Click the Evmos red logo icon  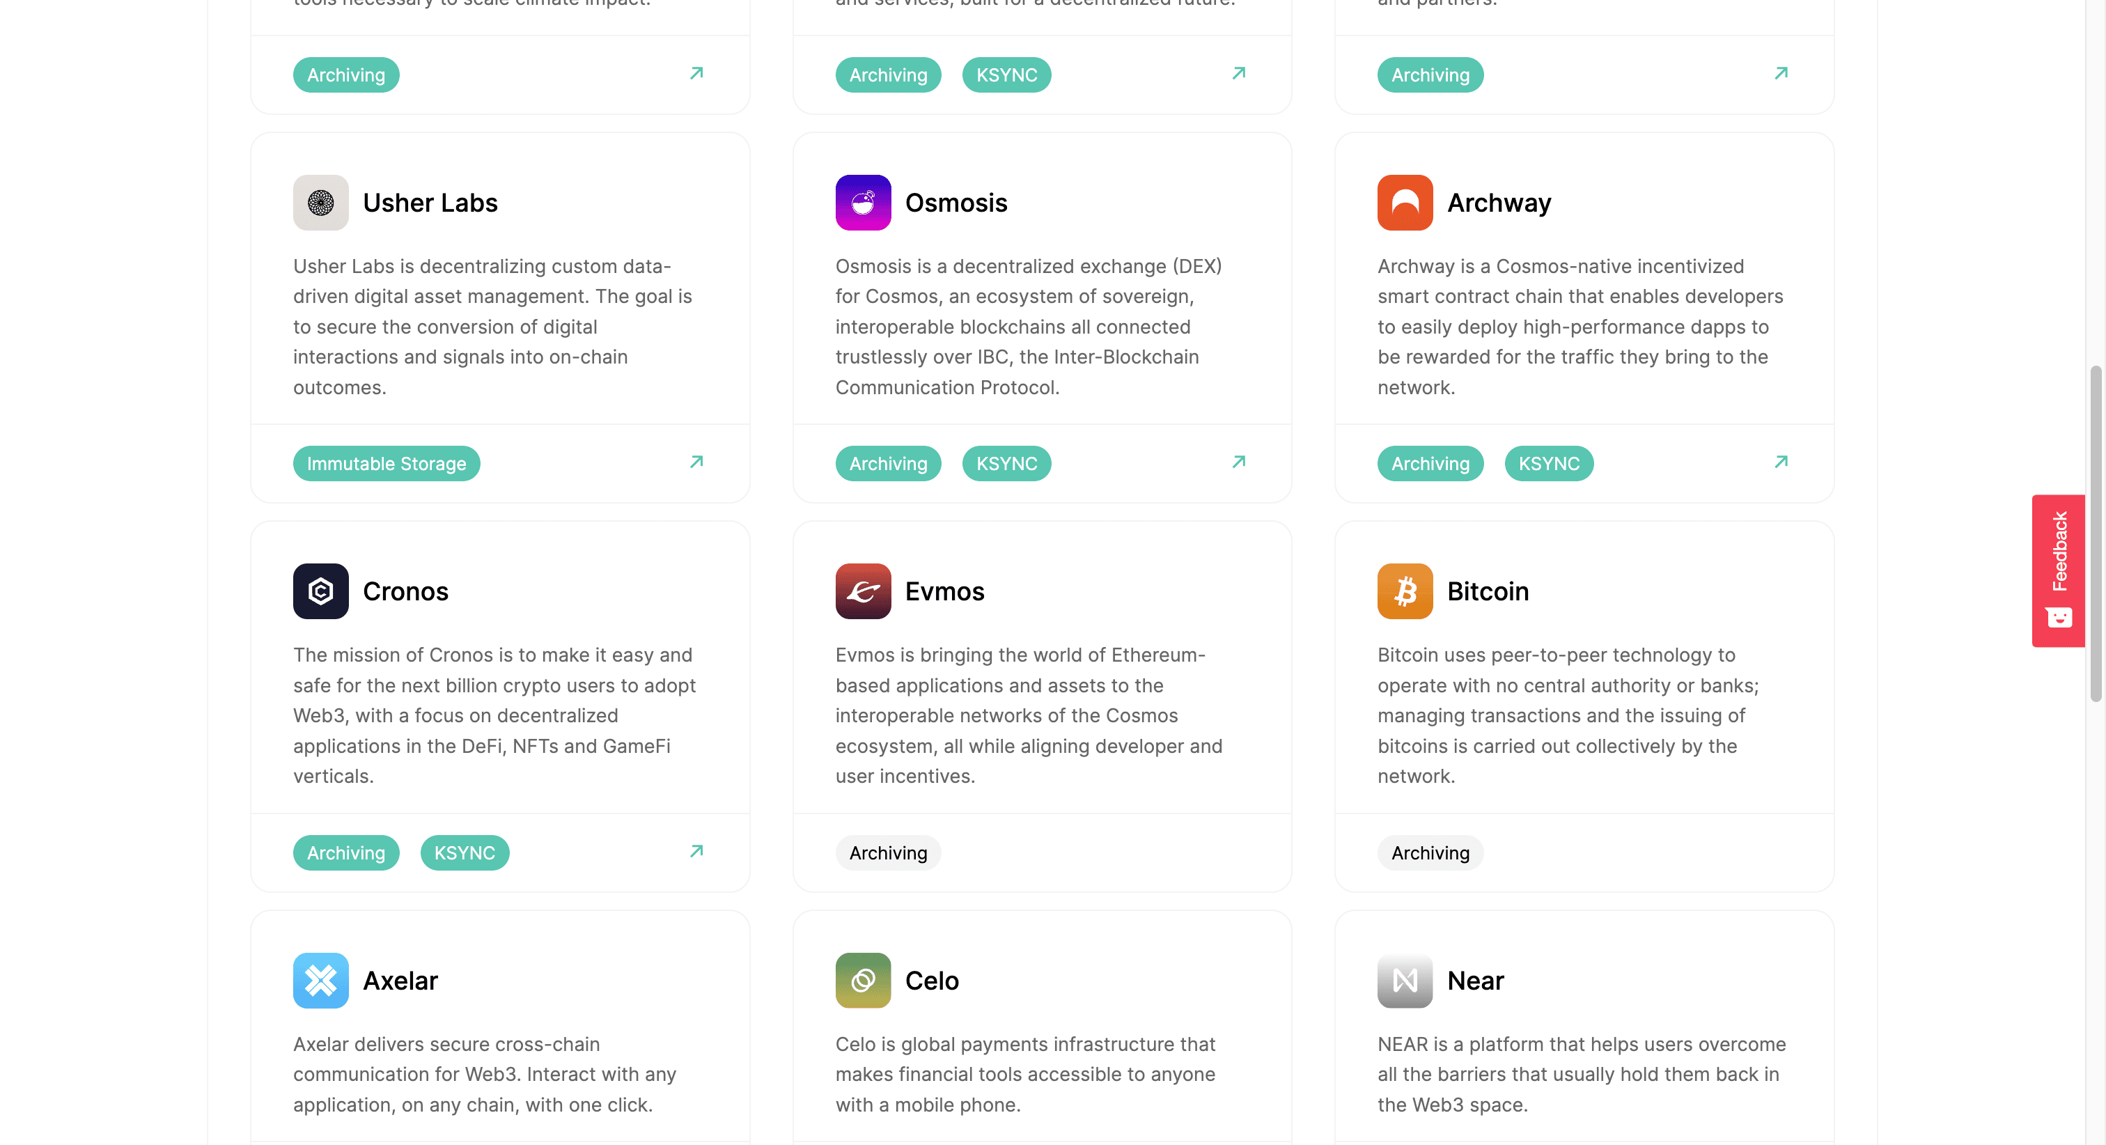point(862,591)
